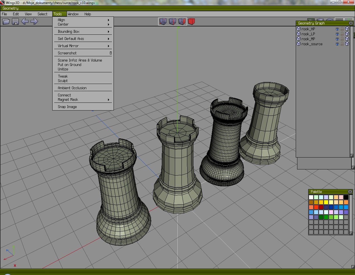Open the Select menu
Screen dimensions: 355x275
[42, 14]
